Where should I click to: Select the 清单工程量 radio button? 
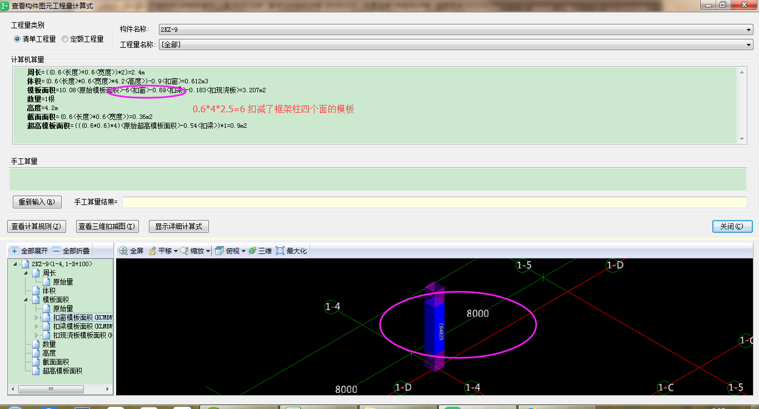(17, 39)
